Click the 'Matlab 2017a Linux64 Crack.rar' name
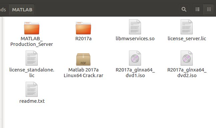Screen dimensions: 216x128 point(83,72)
